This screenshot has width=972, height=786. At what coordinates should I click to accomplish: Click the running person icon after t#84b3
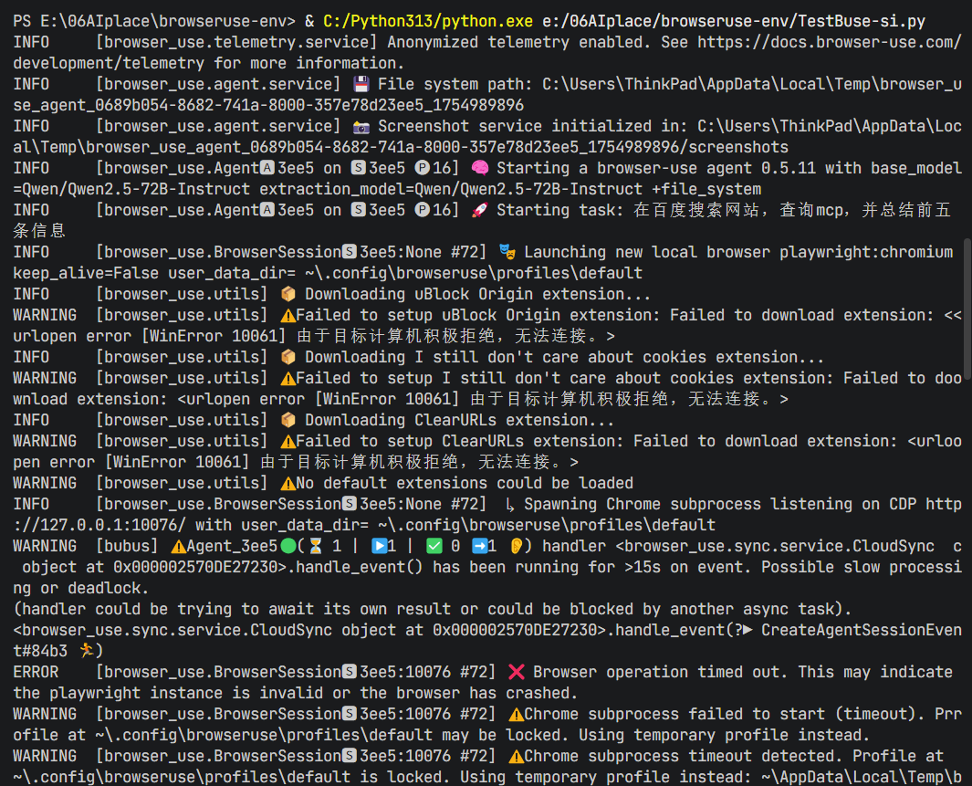[x=87, y=651]
